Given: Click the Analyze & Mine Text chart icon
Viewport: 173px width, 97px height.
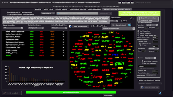Looking at the screenshot, I should point(142,87).
